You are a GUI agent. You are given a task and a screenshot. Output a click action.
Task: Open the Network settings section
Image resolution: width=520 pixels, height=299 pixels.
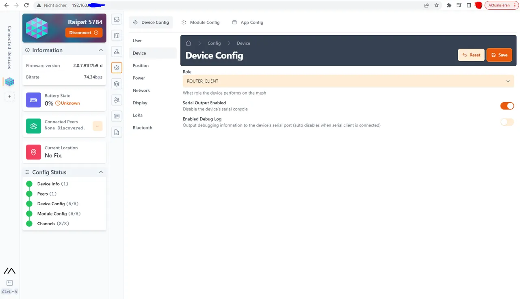click(x=153, y=90)
